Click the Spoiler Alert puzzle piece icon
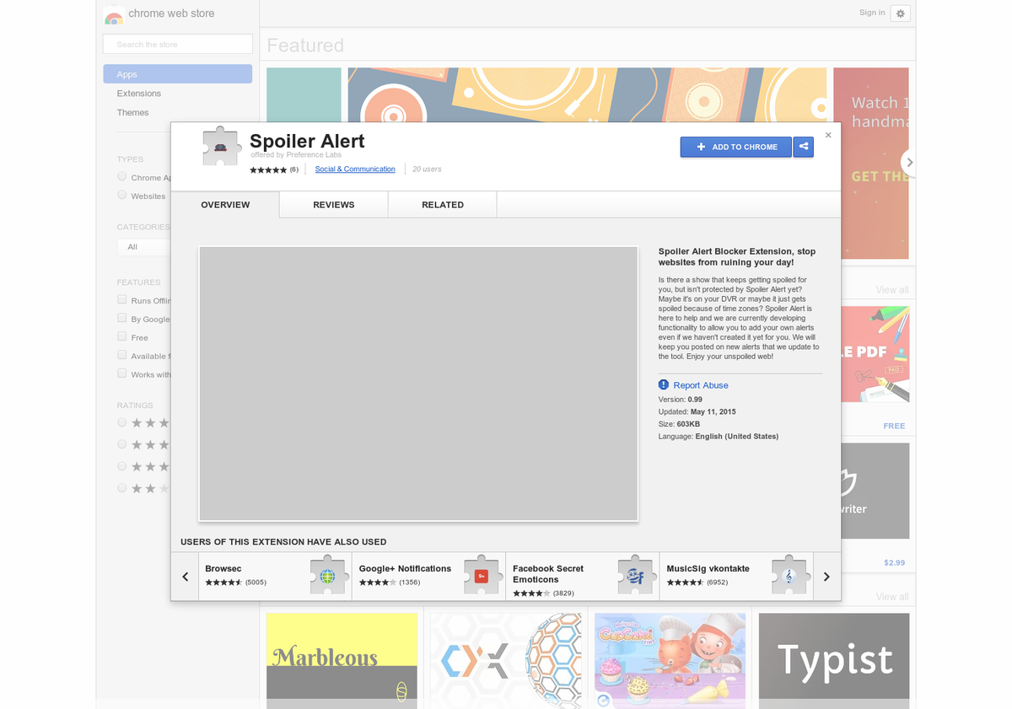1012x709 pixels. [221, 147]
